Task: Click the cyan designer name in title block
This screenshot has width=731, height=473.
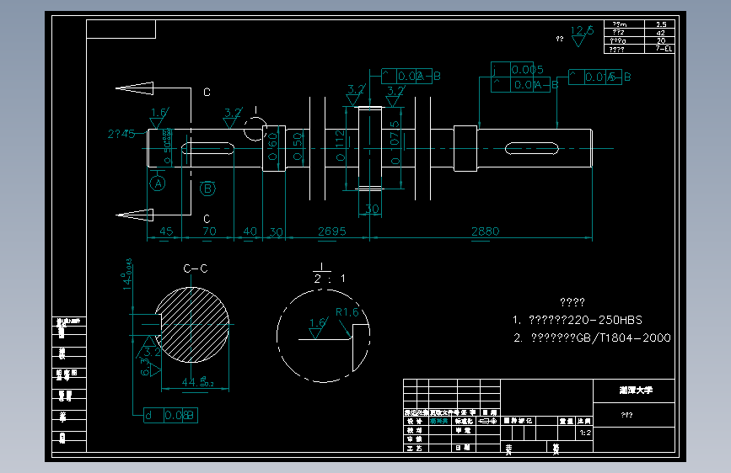Action: coord(439,421)
